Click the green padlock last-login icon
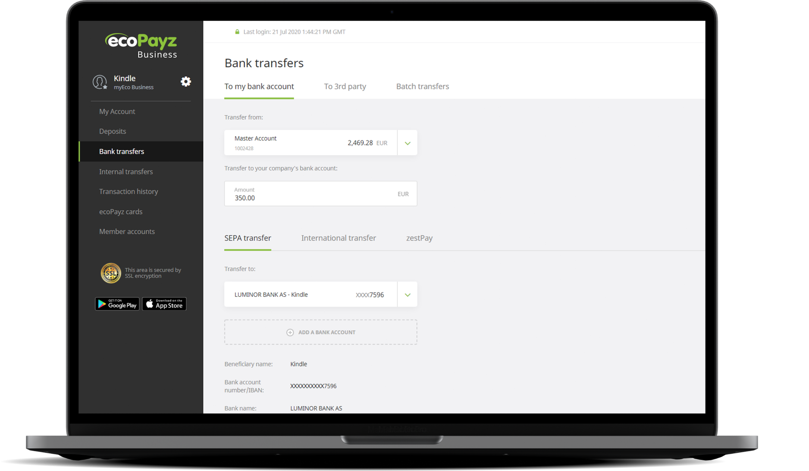The image size is (809, 471). point(237,31)
